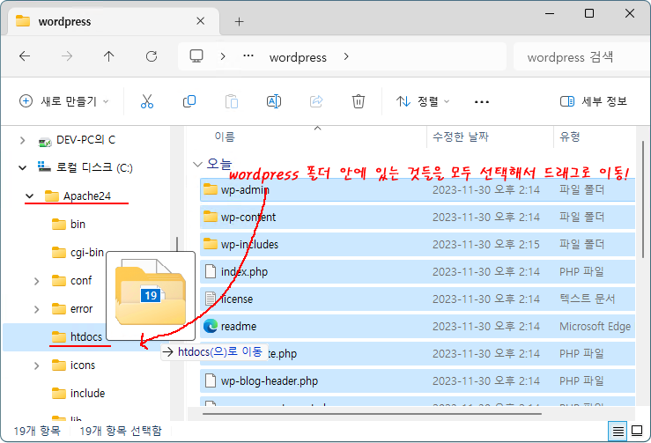Select the wp-content folder row

418,218
